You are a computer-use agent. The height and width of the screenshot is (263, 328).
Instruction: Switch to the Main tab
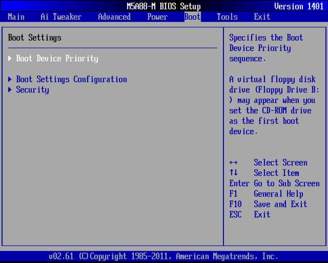tap(16, 17)
